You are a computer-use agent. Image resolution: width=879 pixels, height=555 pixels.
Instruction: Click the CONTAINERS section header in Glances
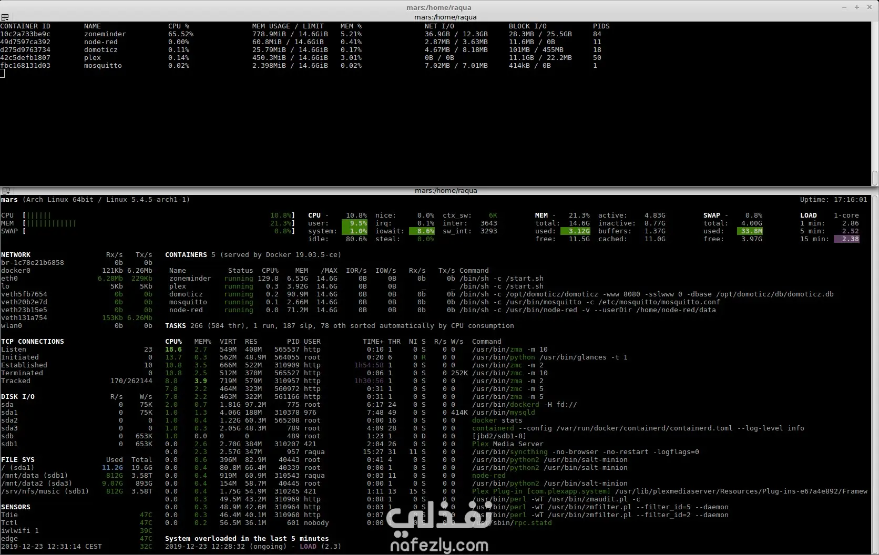coord(186,255)
